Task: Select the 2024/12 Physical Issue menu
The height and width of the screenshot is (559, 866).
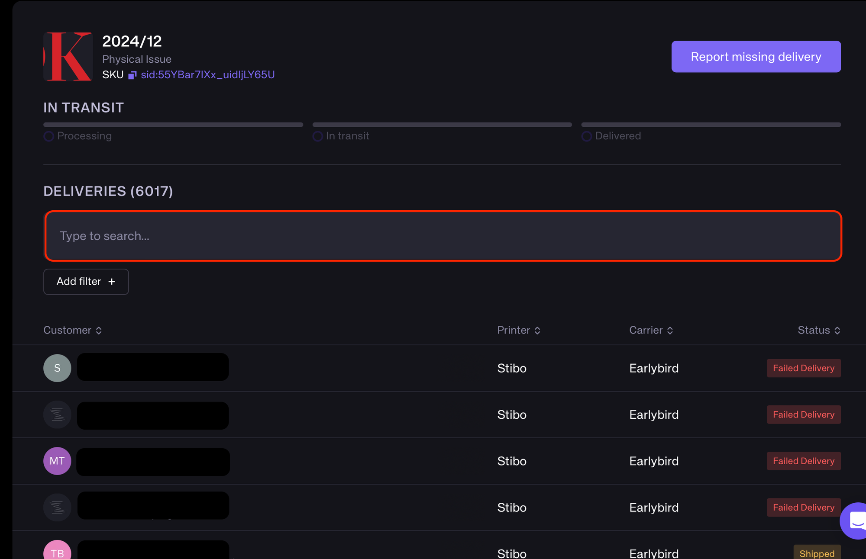Action: (x=132, y=57)
